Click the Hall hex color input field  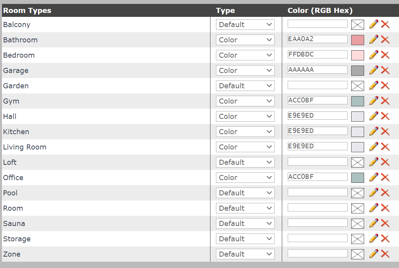point(317,116)
